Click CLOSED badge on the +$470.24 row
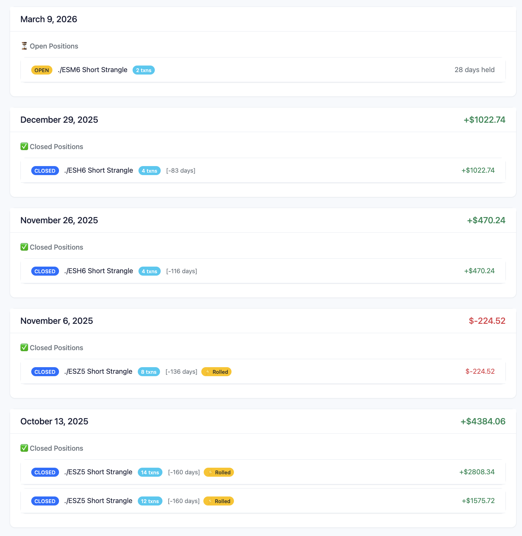This screenshot has width=522, height=536. click(45, 271)
